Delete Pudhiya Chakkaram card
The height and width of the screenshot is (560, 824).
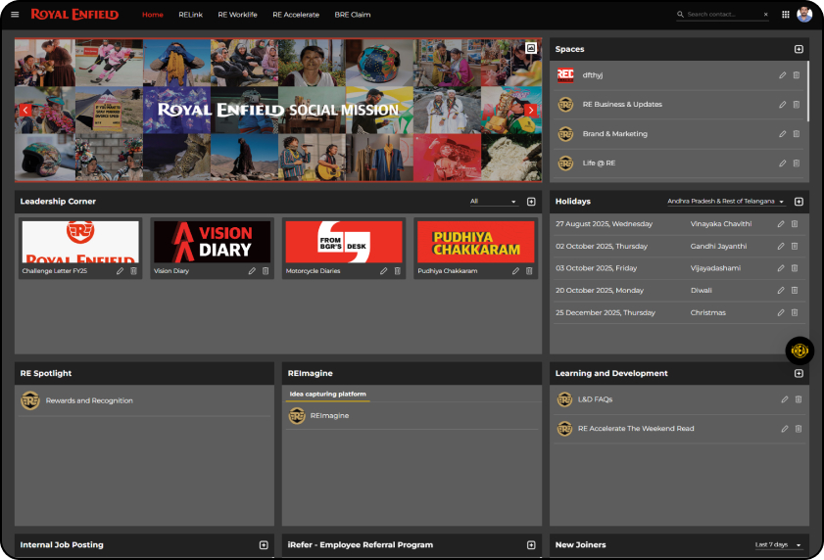tap(529, 271)
